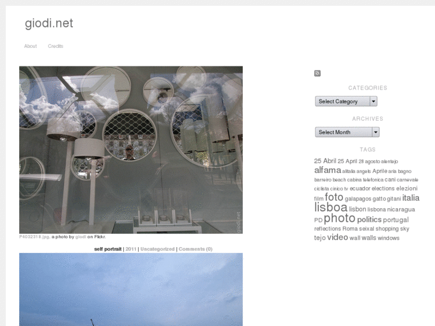
Task: Select the portugal tag
Action: tap(396, 220)
